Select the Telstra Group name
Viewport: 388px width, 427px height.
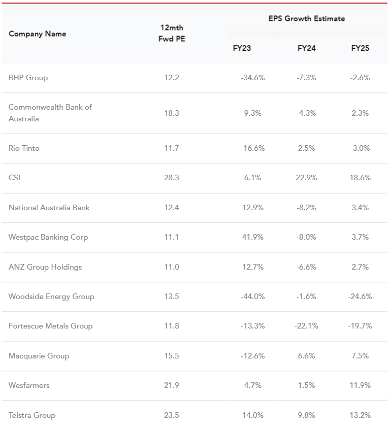(32, 415)
